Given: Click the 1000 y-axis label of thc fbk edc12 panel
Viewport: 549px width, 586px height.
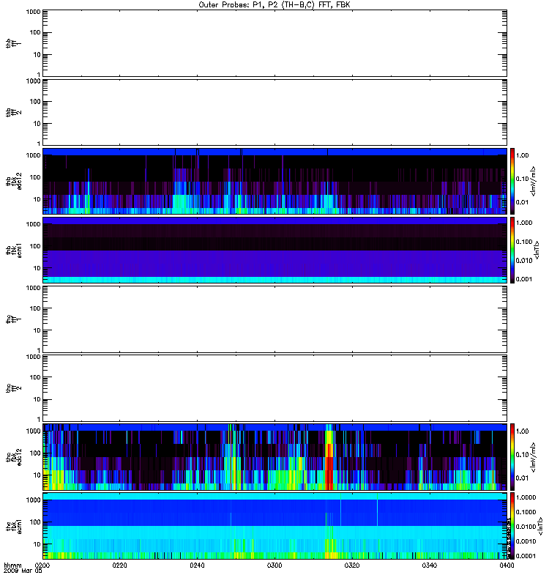Looking at the screenshot, I should tap(33, 431).
